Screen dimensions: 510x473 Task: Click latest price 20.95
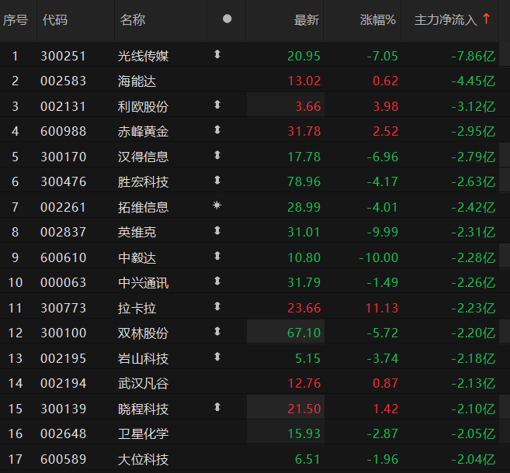(304, 56)
